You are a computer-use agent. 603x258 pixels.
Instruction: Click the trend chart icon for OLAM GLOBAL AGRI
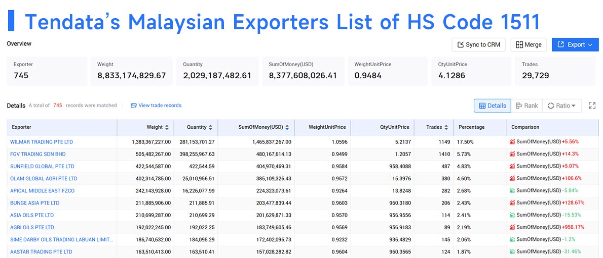point(512,179)
